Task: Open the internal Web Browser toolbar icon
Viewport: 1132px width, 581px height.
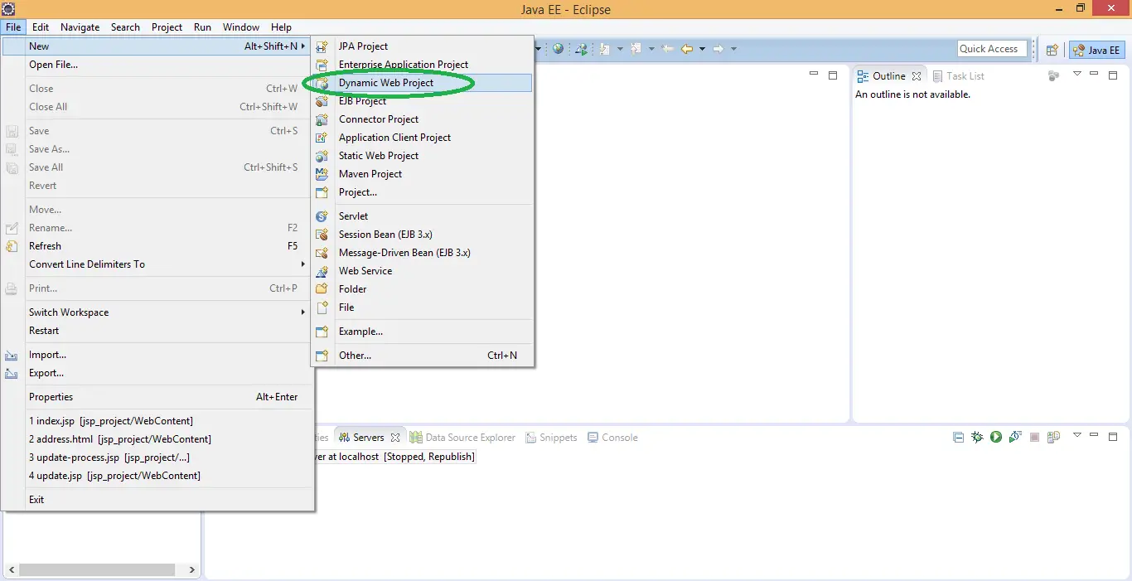Action: tap(558, 49)
